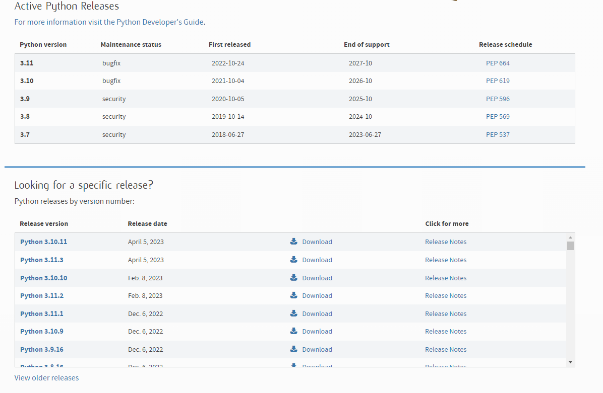Viewport: 603px width, 393px height.
Task: Click download icon for Python 3.11.3
Action: [x=294, y=260]
